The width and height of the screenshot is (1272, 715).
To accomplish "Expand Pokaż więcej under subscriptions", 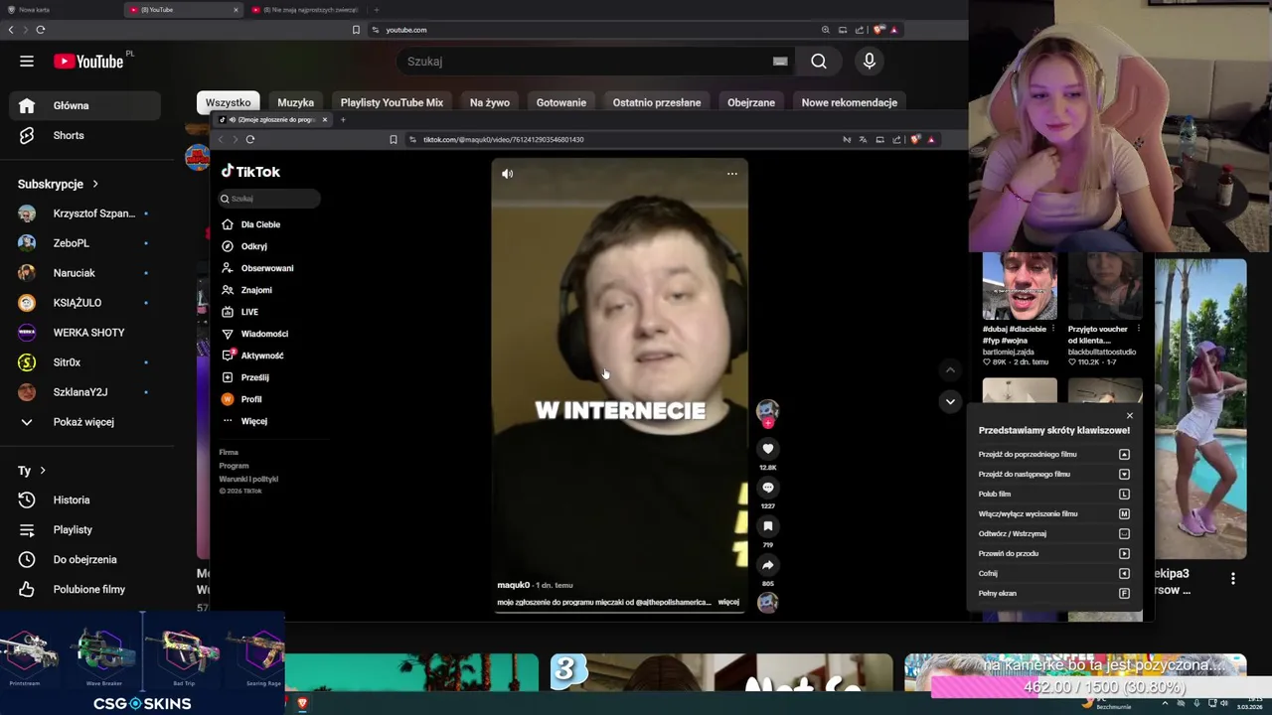I will click(x=85, y=422).
